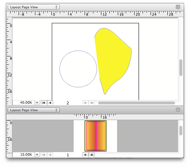190x167 pixels.
Task: Click the 10.00% zoom field
Action: [x=24, y=155]
